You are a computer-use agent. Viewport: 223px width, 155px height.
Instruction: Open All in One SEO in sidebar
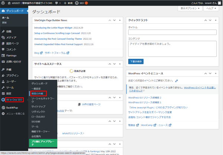pos(14,100)
